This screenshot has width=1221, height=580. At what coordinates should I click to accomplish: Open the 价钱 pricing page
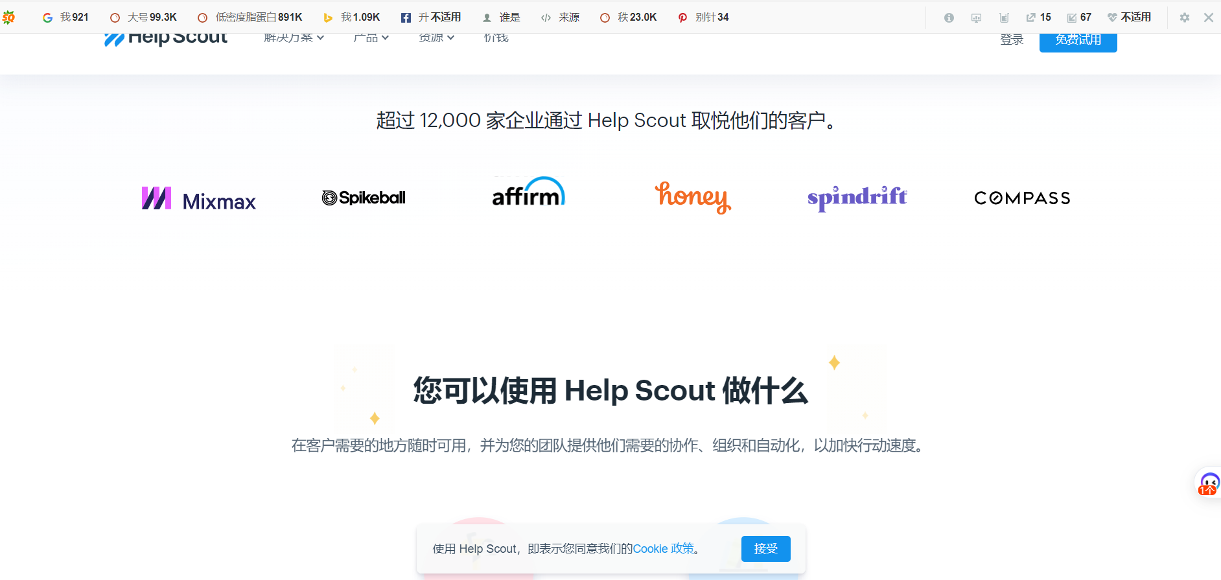pos(496,38)
